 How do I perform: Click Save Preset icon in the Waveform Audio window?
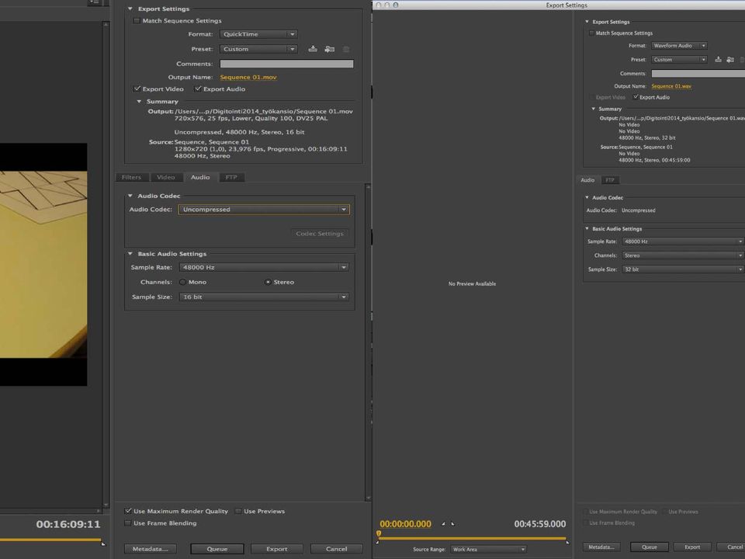(x=718, y=60)
